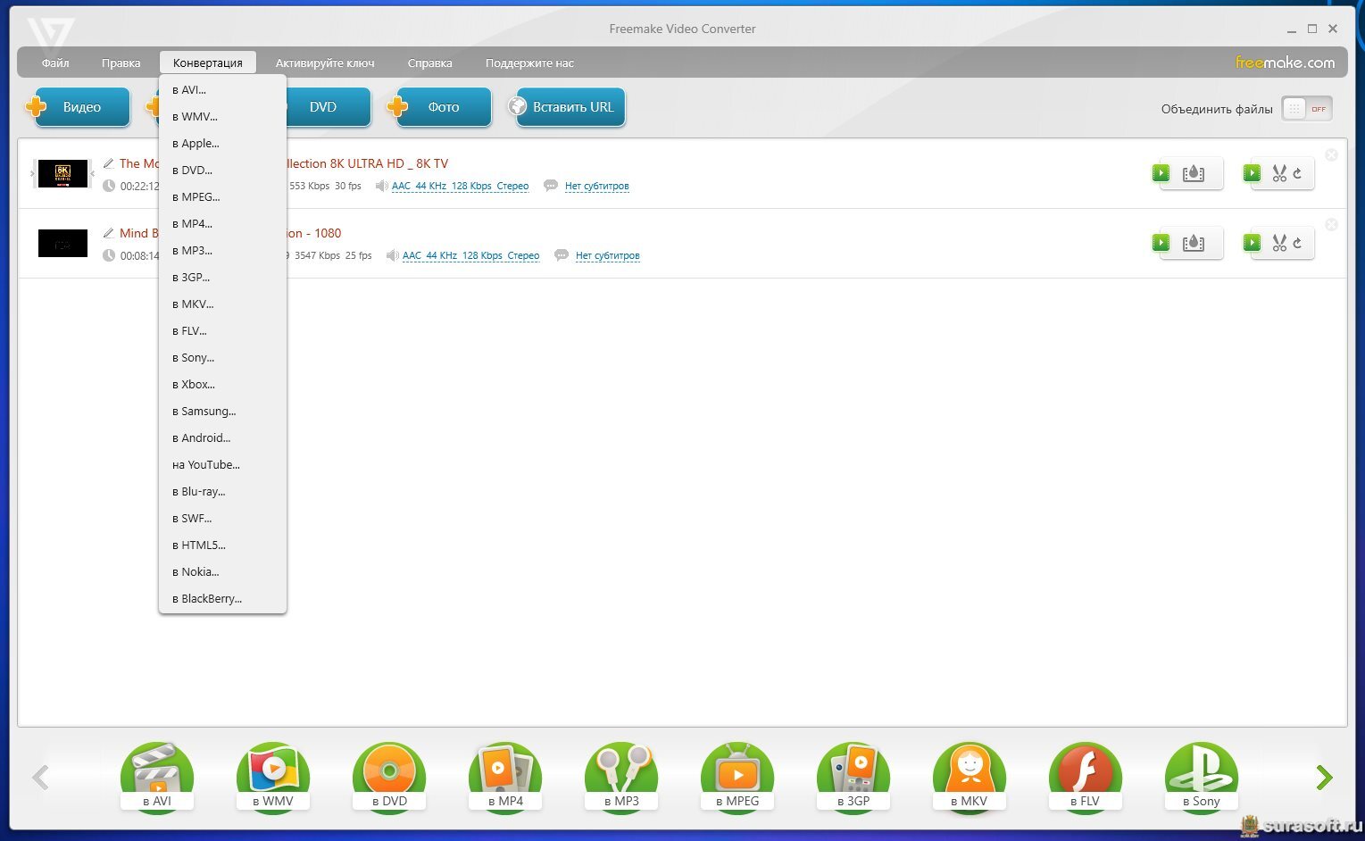The height and width of the screenshot is (841, 1365).
Task: Show next formats with the green right arrow
Action: pos(1325,778)
